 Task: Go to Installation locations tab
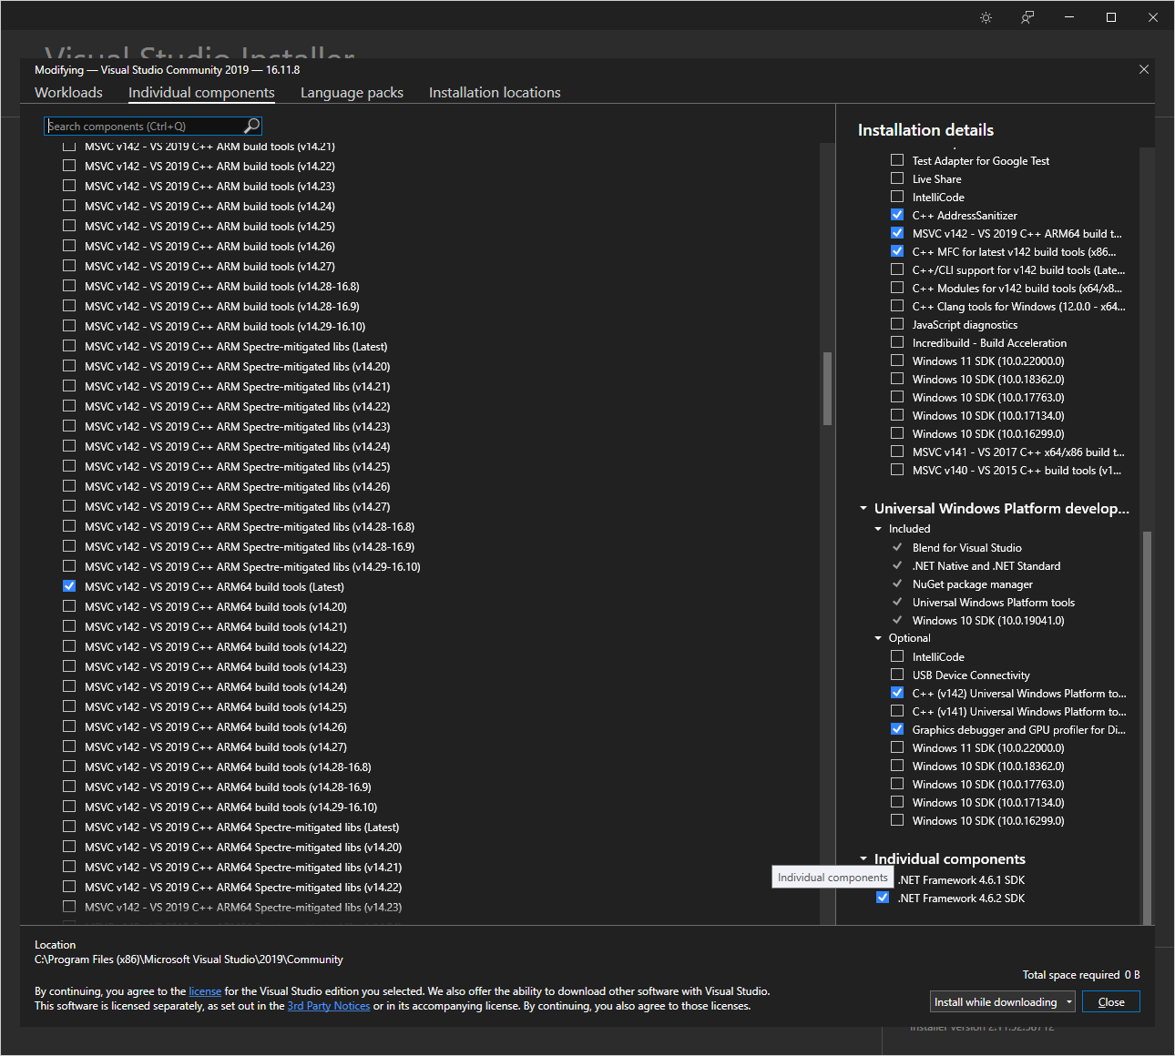495,93
